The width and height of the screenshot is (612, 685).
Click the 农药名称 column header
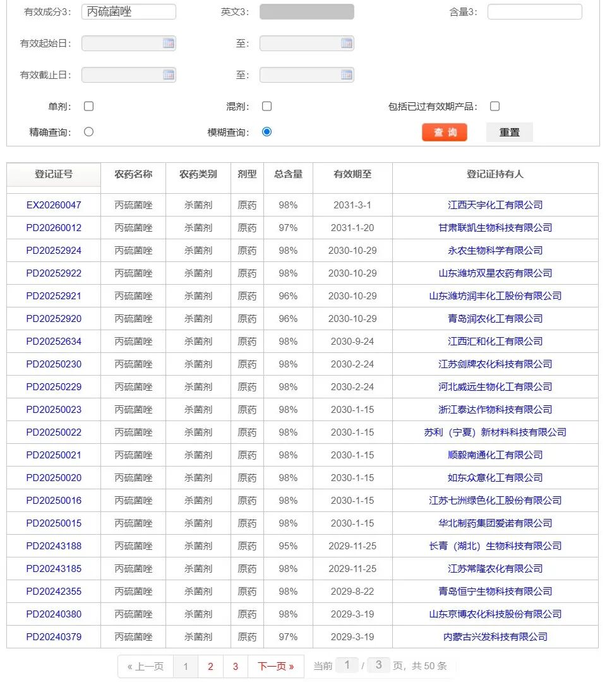coord(133,174)
